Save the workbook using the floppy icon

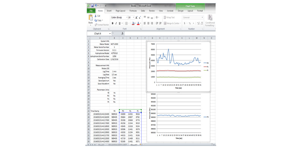[x=92, y=6]
